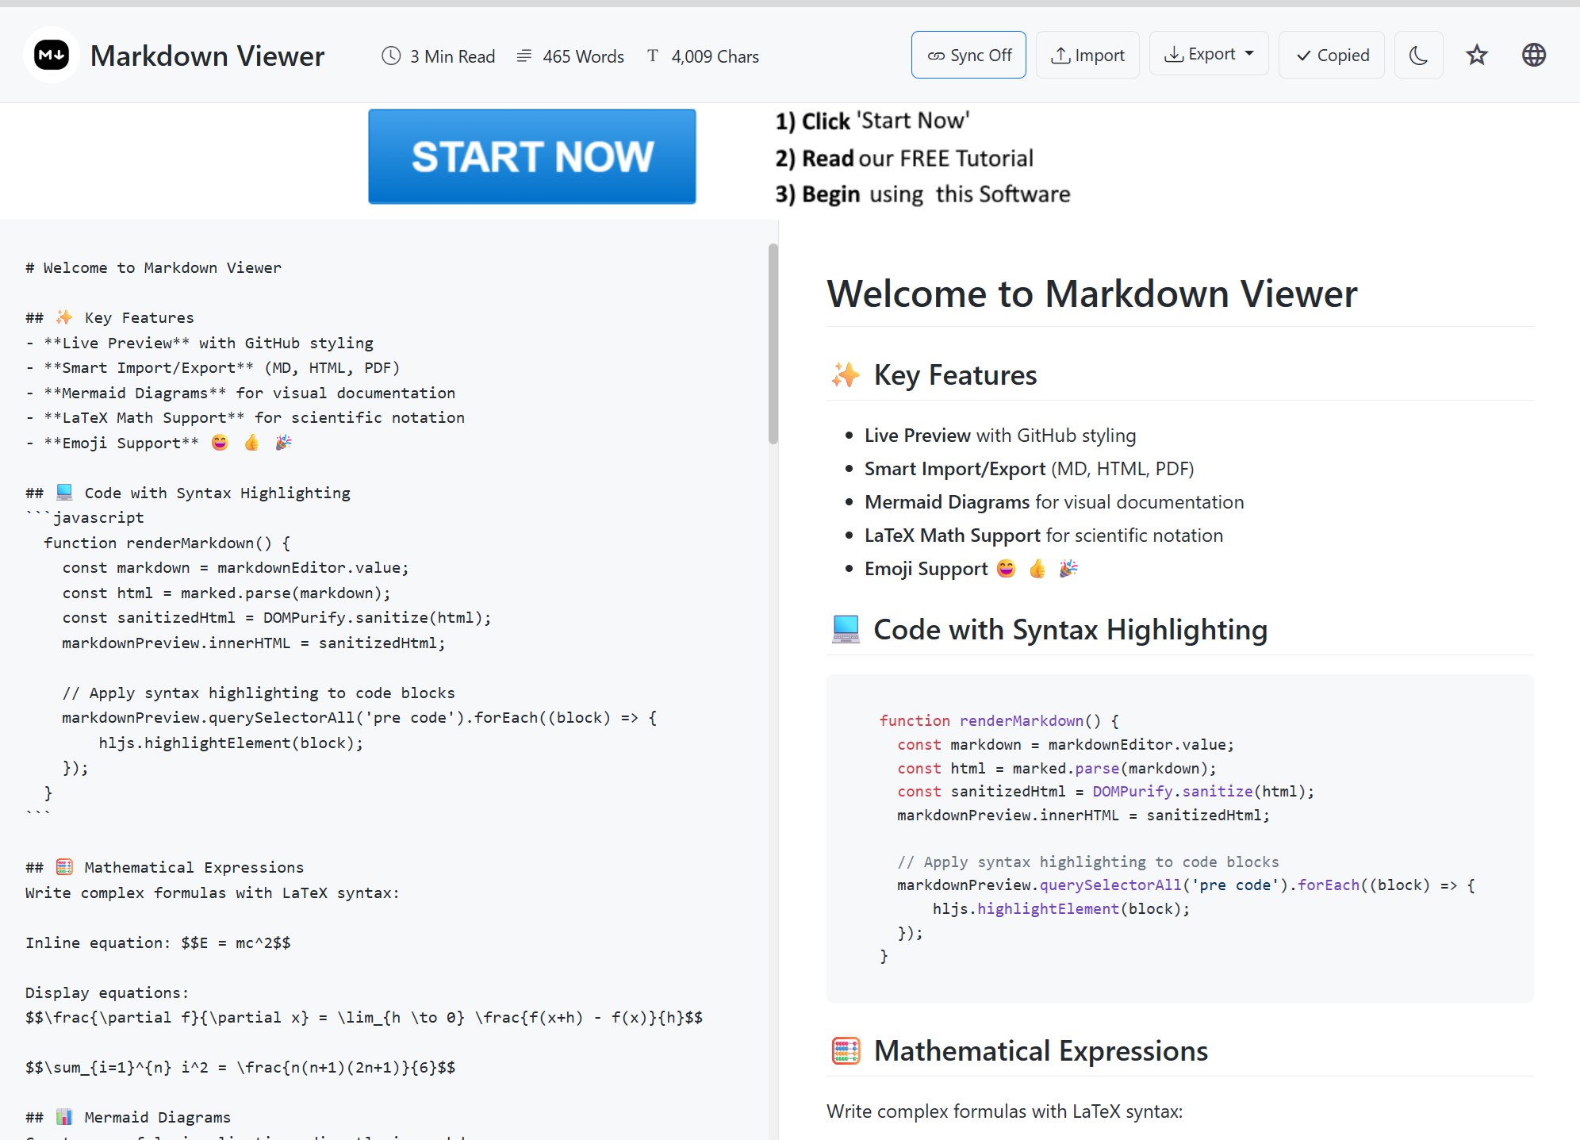Click in the markdown editor text area
Screen dimensions: 1580x1140
pyautogui.click(x=384, y=679)
